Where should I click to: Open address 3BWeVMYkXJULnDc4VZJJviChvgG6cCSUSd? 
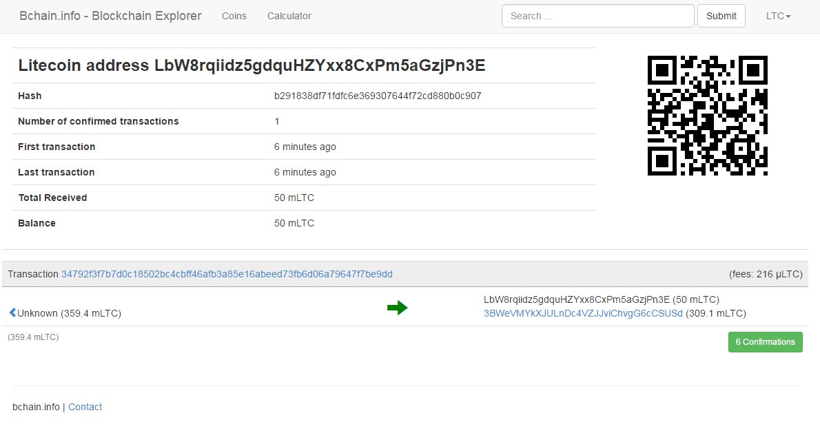tap(583, 313)
